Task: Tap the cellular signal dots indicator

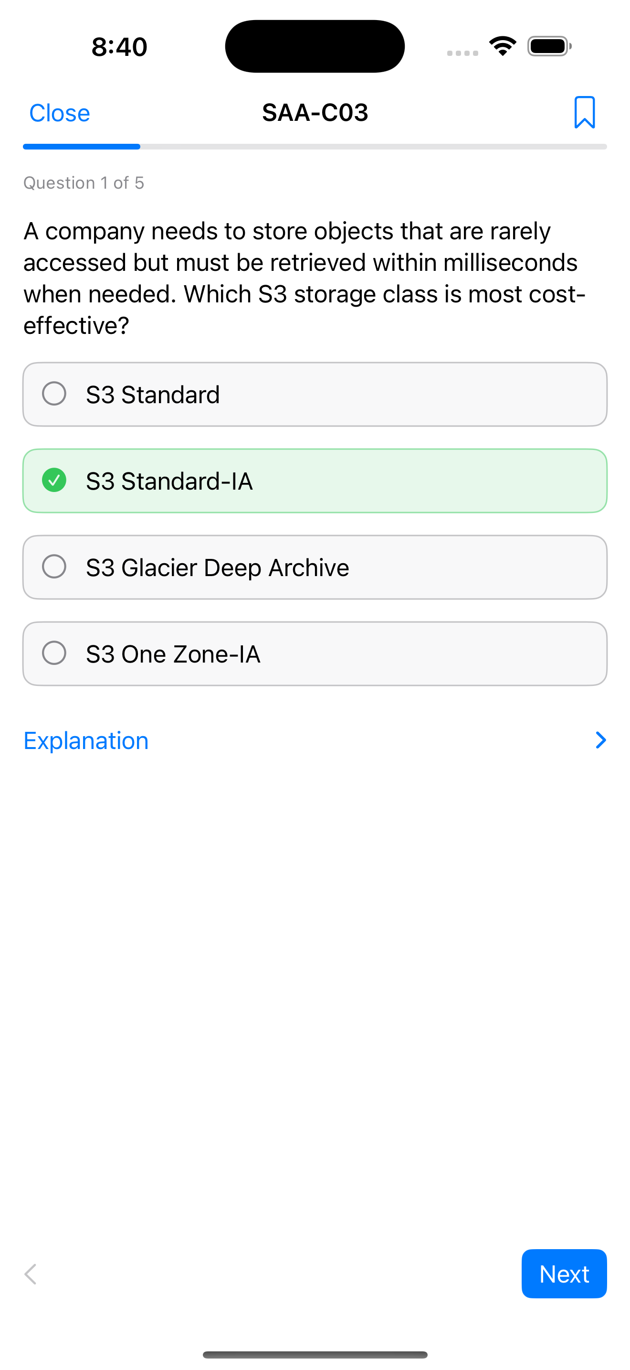Action: 462,53
